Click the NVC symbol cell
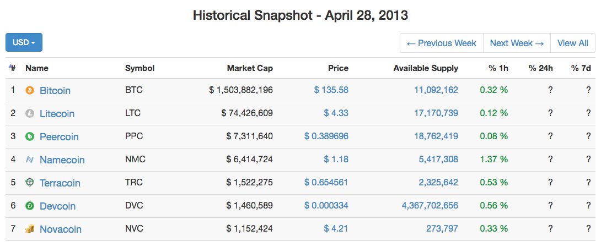601x247 pixels. click(134, 229)
